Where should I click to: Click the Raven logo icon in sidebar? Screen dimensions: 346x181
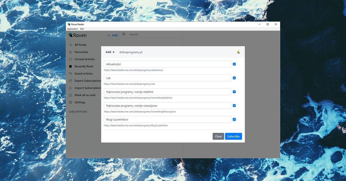pos(70,35)
